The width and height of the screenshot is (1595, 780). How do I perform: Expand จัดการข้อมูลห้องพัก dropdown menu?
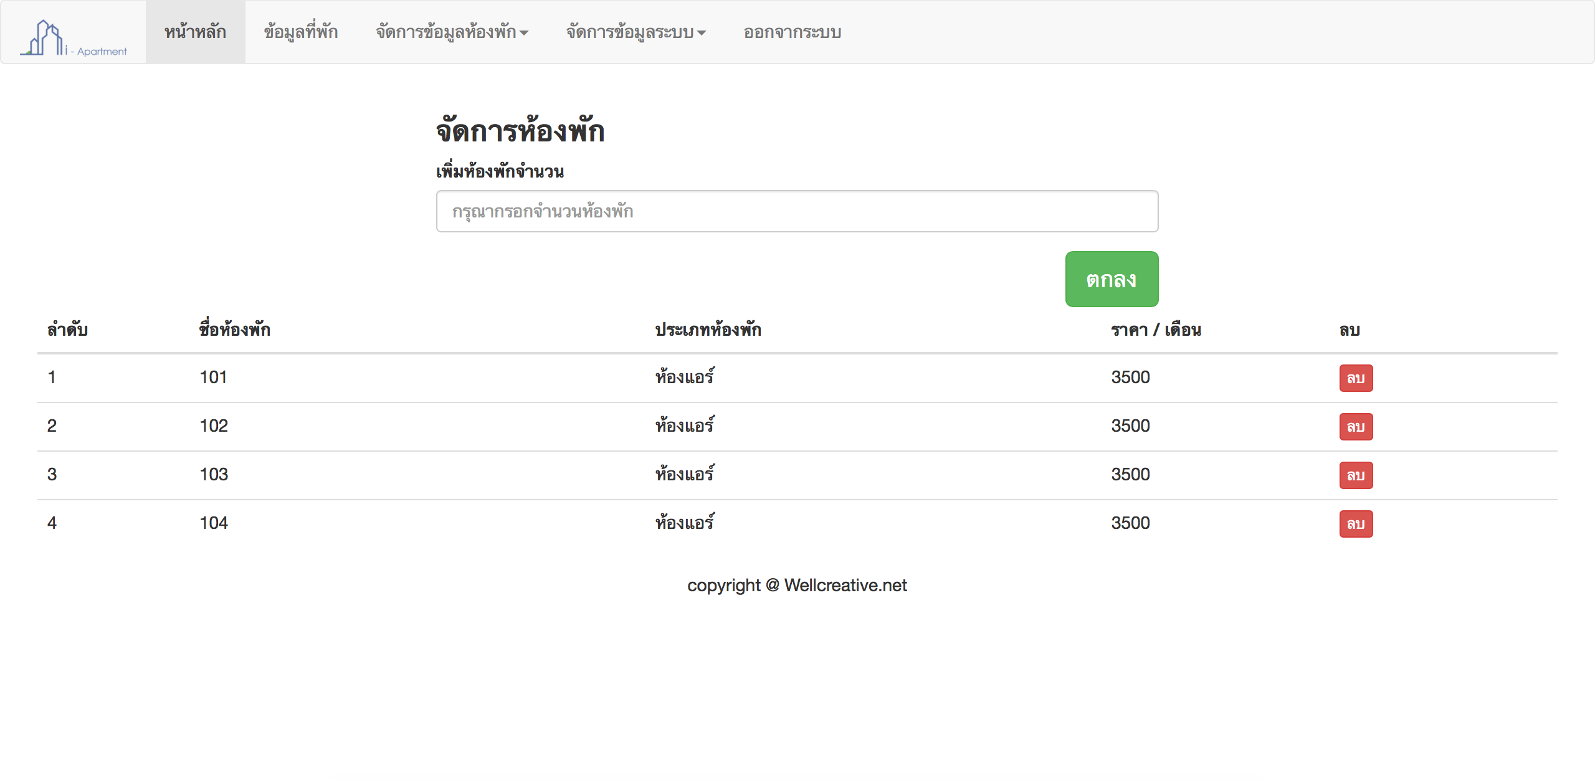click(452, 32)
